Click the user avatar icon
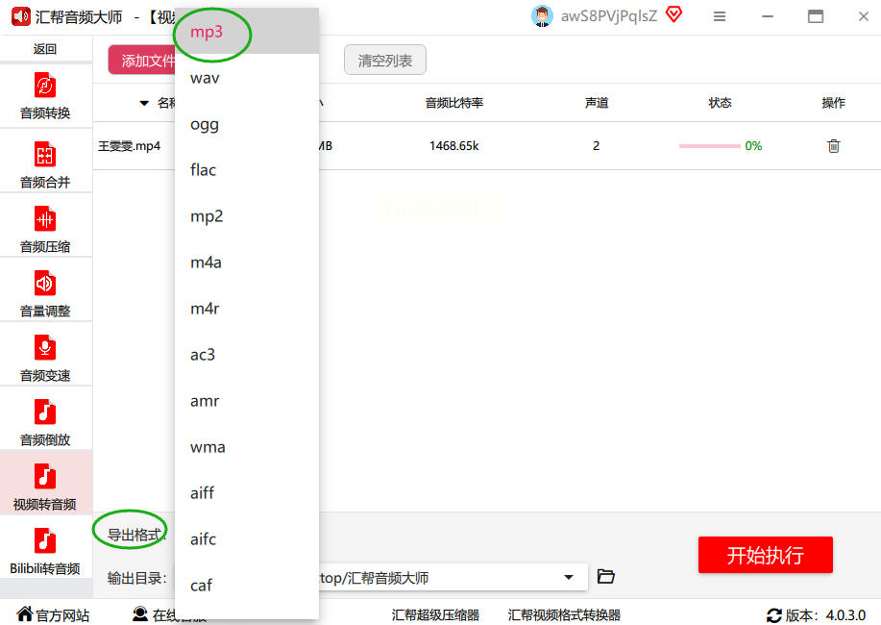Image resolution: width=881 pixels, height=625 pixels. point(542,16)
